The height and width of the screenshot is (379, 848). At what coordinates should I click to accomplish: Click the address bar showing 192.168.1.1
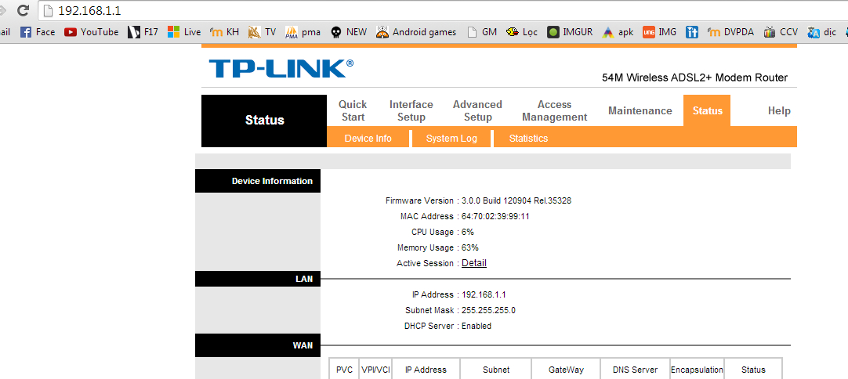444,10
